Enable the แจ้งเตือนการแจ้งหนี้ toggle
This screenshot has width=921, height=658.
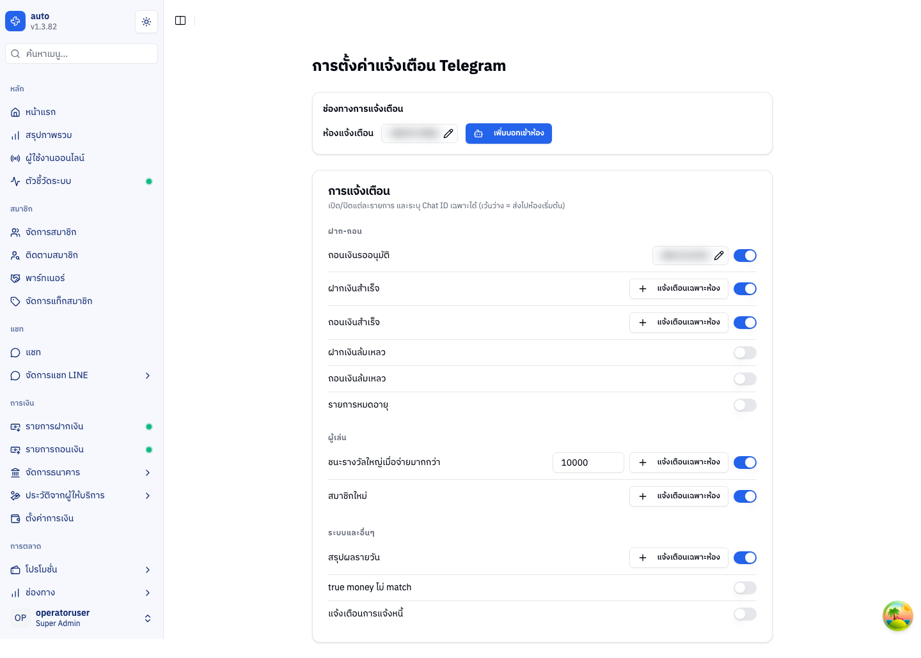point(745,614)
